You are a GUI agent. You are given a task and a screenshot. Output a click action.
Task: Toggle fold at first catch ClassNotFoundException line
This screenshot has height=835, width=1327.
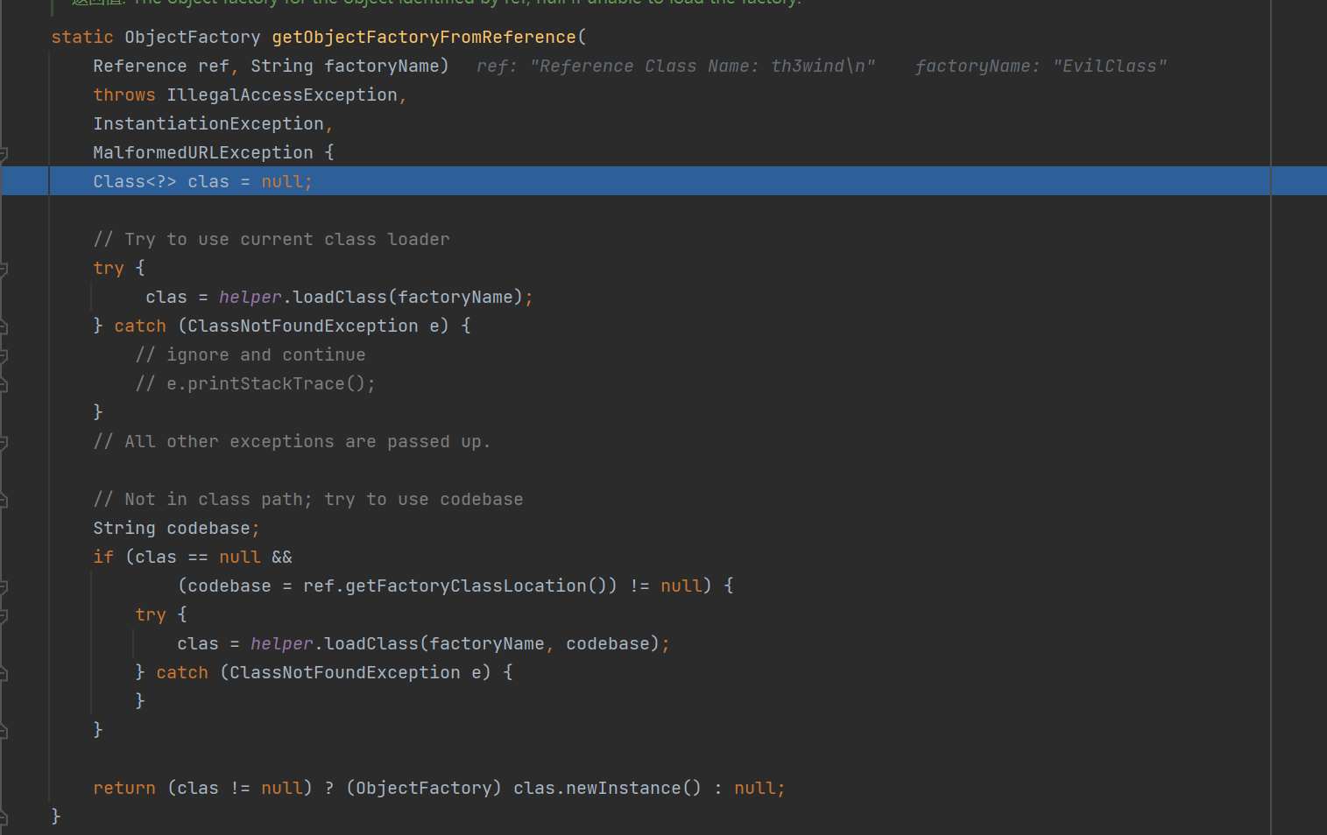click(4, 326)
